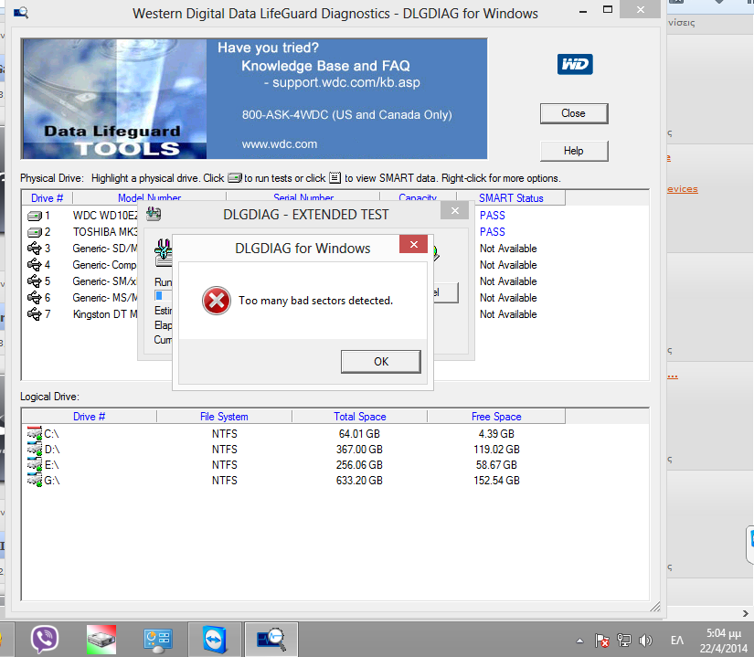
Task: Click 4.39 GB free space value
Action: (496, 433)
